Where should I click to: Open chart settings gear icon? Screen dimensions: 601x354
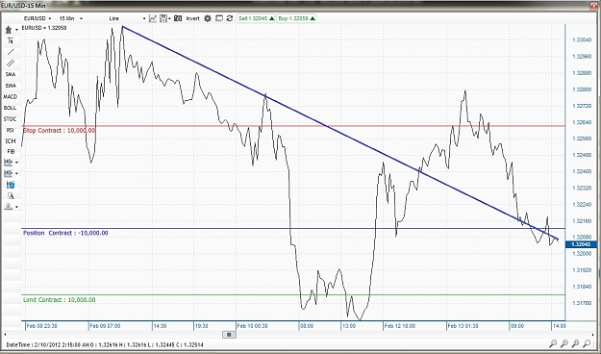[208, 18]
